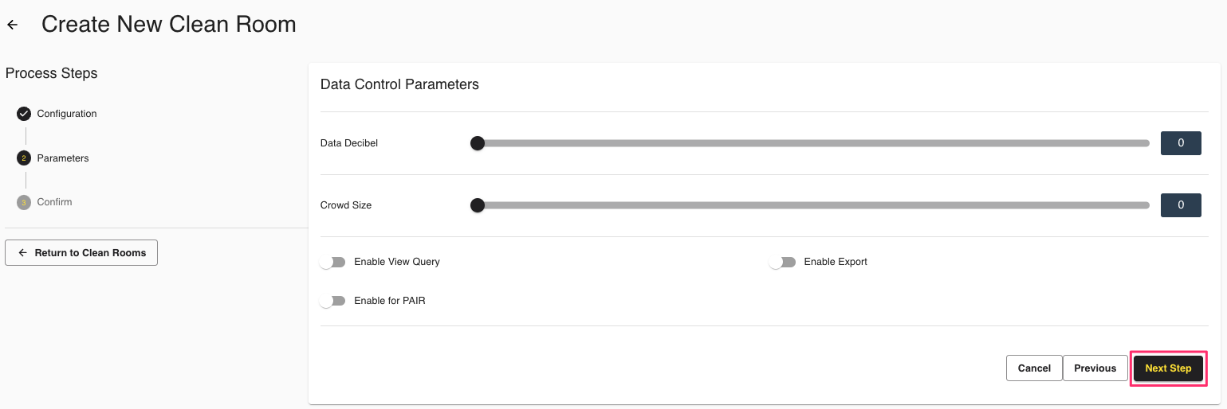The width and height of the screenshot is (1227, 409).
Task: Click the Previous button
Action: (1095, 368)
